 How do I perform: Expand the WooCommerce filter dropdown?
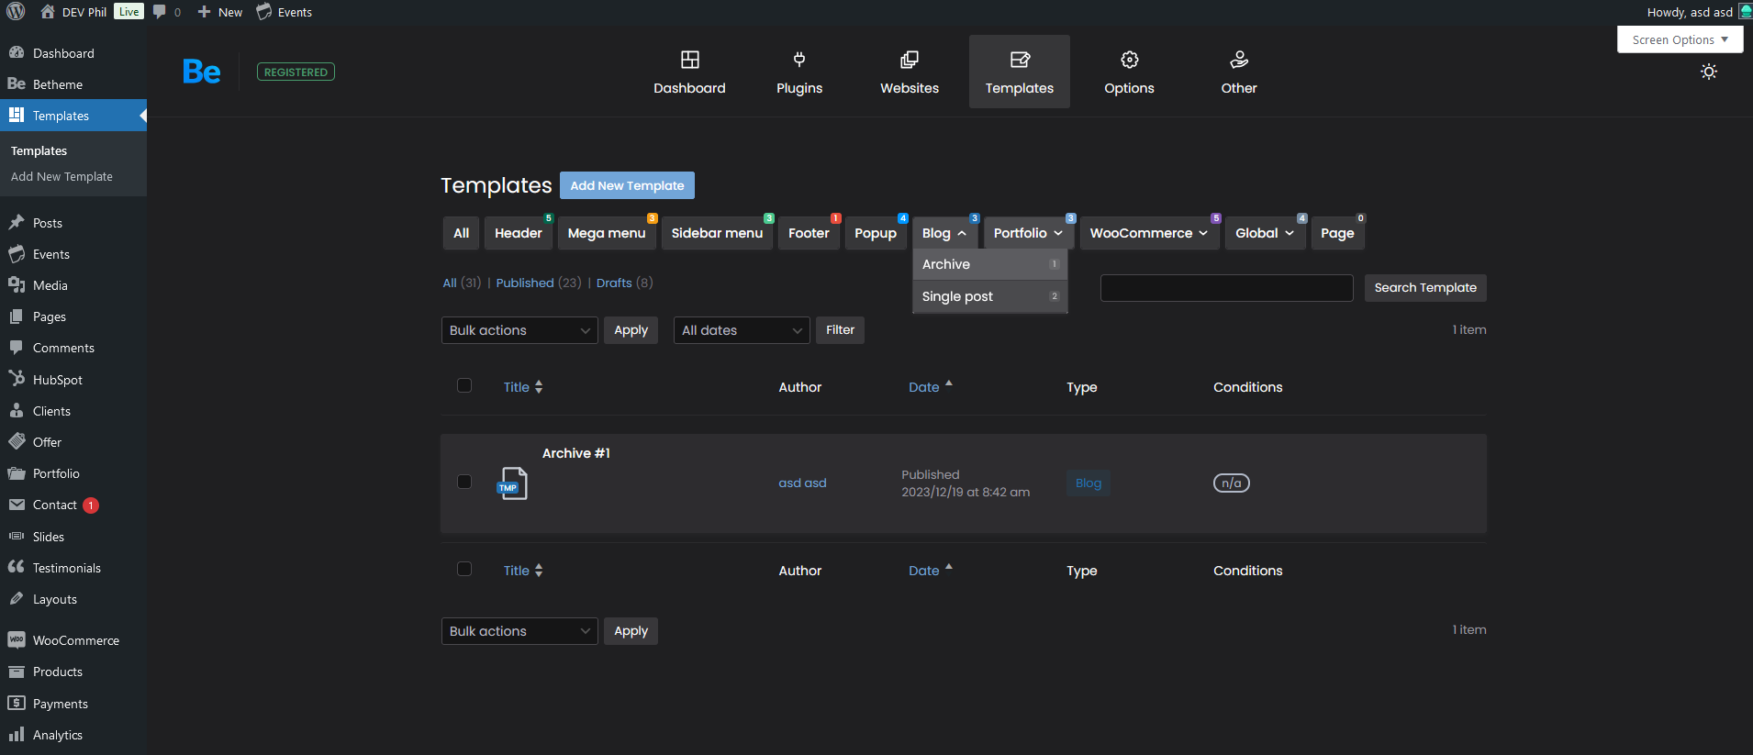[x=1149, y=233]
